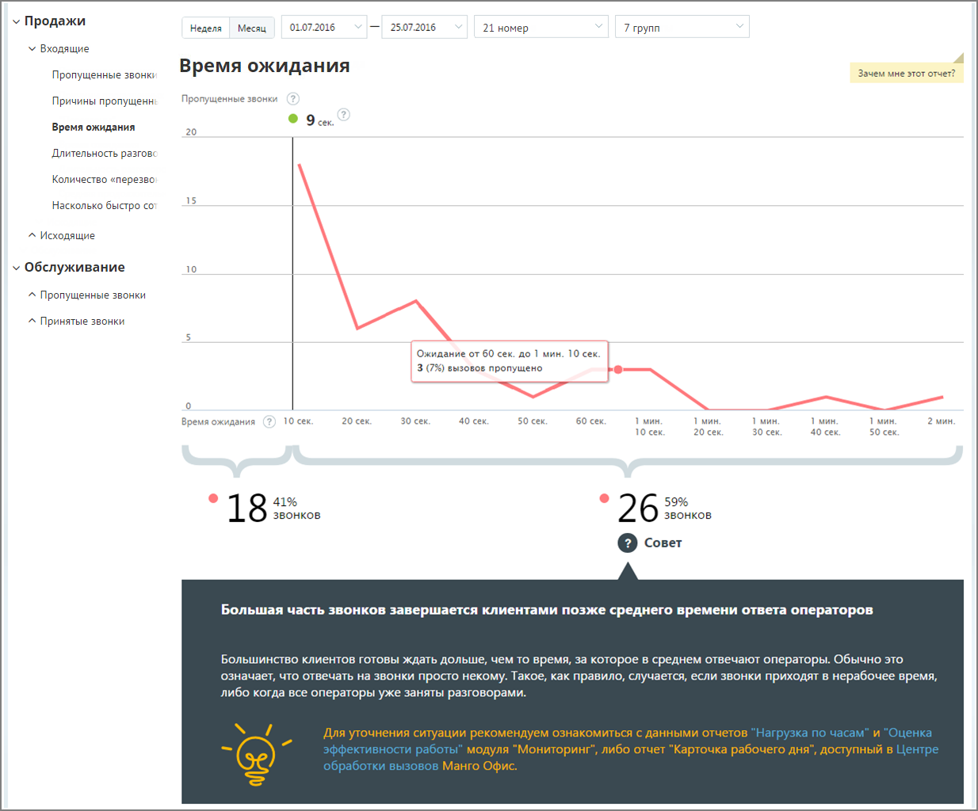Click the Совет label
The width and height of the screenshot is (978, 811).
point(663,543)
